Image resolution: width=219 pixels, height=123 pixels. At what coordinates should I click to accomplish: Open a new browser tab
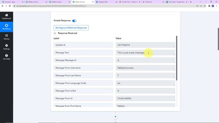pos(191,2)
